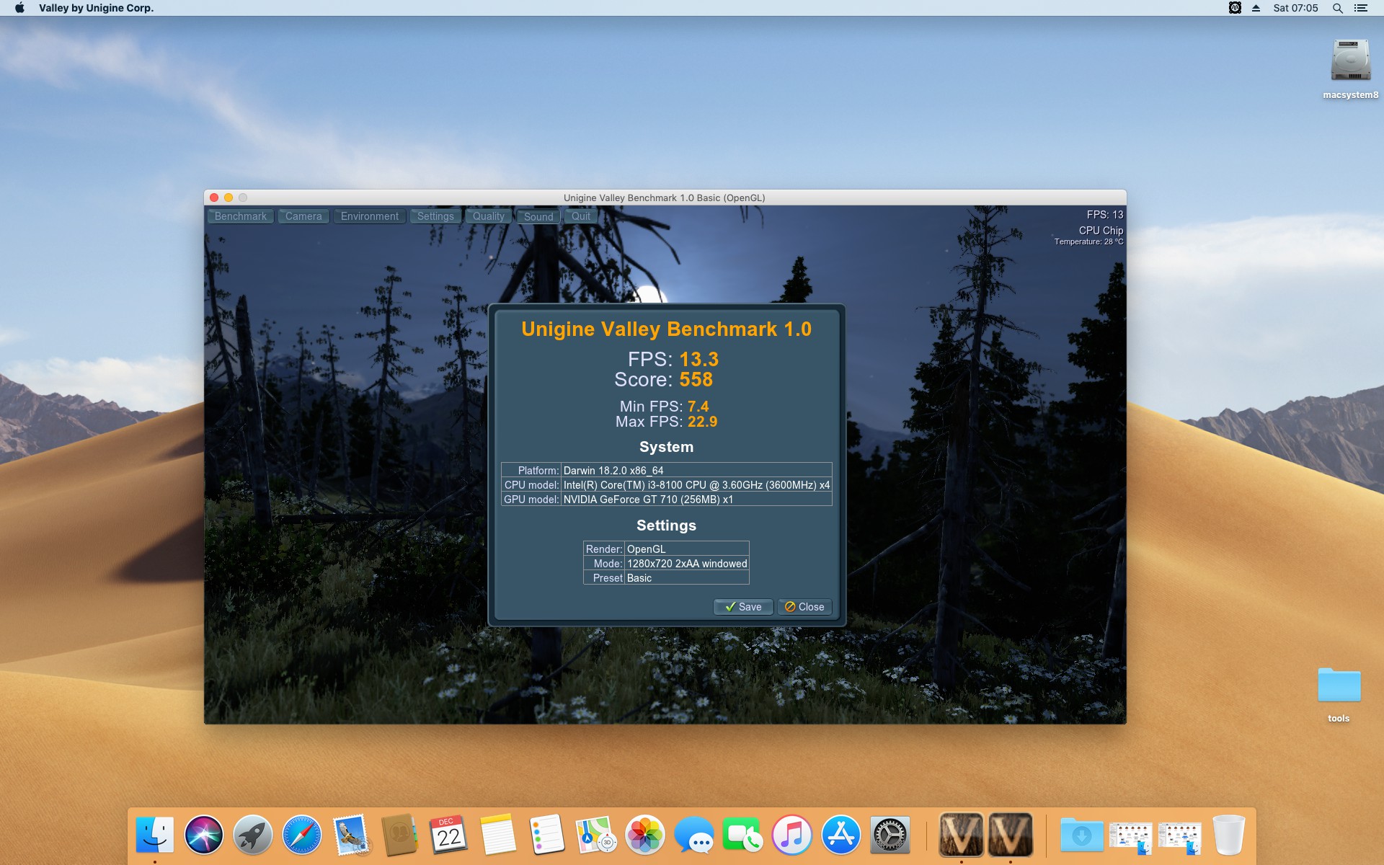Toggle the Sound button
Viewport: 1384px width, 865px height.
[538, 216]
